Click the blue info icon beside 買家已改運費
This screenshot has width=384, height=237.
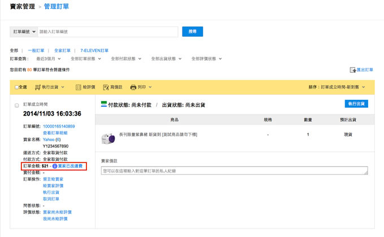pyautogui.click(x=54, y=166)
